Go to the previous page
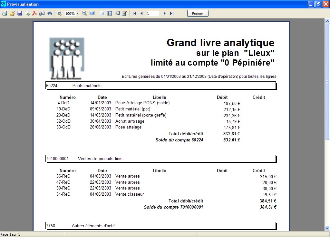Image resolution: width=330 pixels, height=237 pixels. pyautogui.click(x=141, y=13)
